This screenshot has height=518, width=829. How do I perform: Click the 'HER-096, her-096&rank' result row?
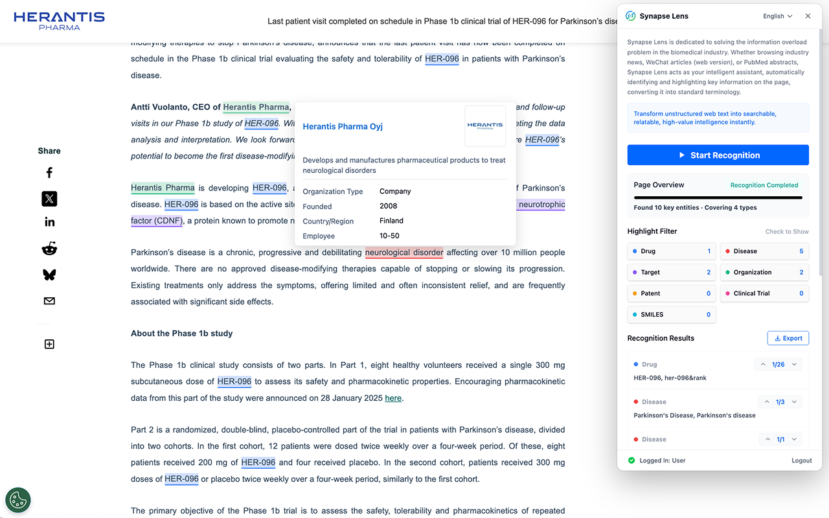click(x=718, y=371)
